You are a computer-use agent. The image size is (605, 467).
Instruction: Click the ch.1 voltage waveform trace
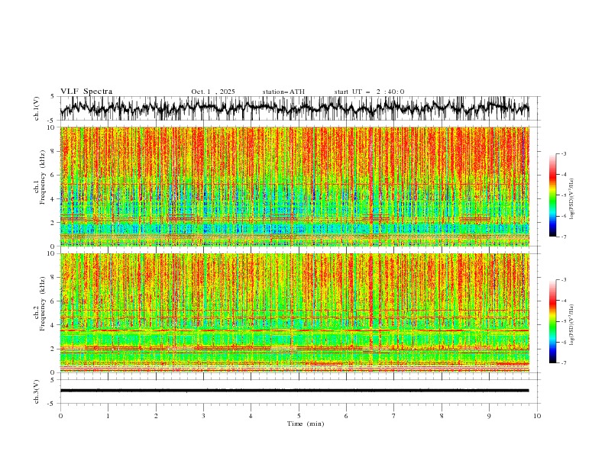(294, 108)
